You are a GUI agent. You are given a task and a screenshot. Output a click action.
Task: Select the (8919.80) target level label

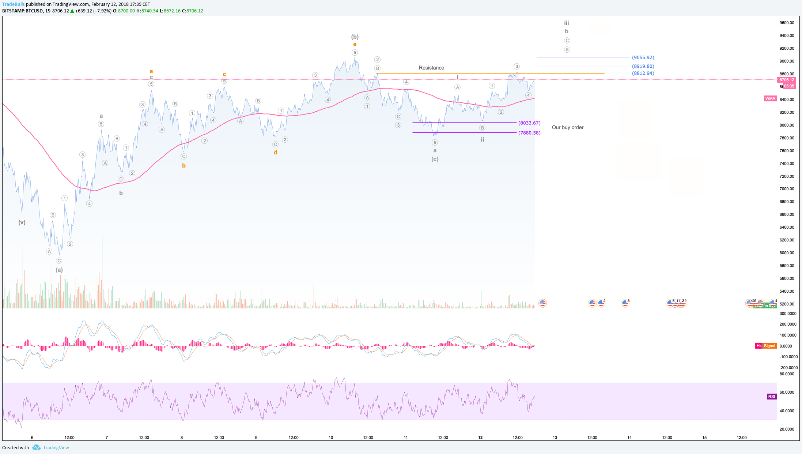point(643,66)
